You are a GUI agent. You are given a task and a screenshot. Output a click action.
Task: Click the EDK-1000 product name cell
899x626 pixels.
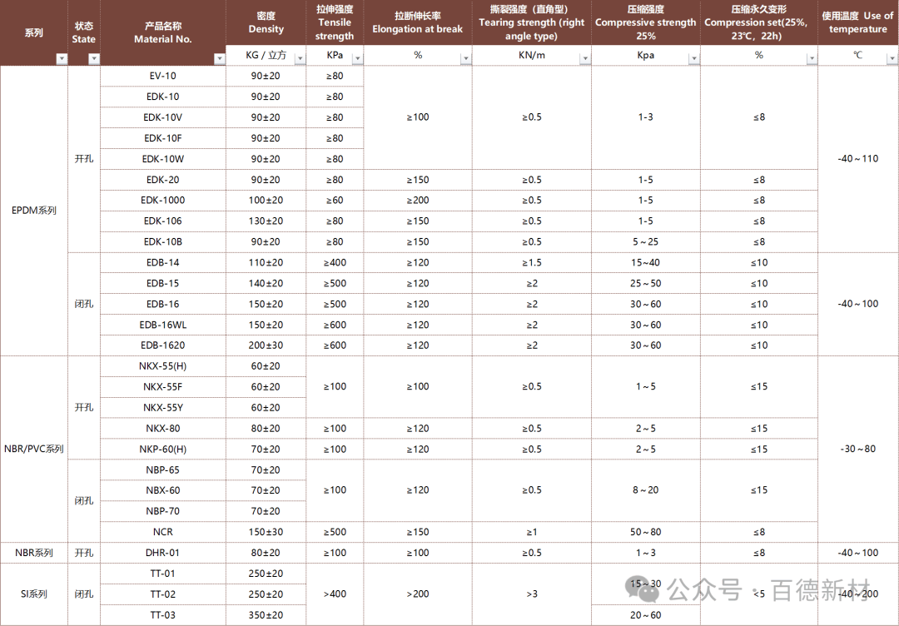(163, 201)
